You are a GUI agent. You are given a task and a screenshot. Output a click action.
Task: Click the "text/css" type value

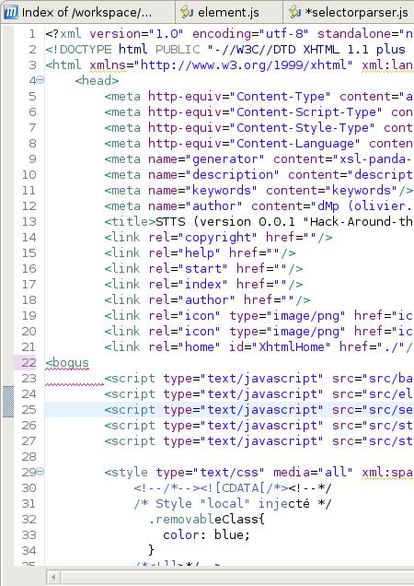(228, 474)
